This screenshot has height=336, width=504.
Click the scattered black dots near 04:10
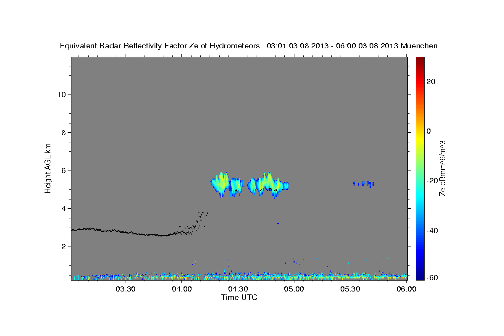[x=192, y=224]
